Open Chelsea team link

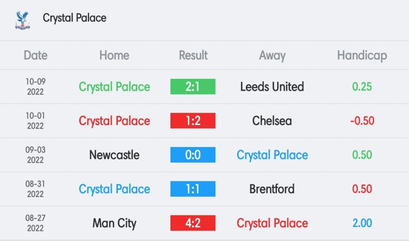point(272,121)
